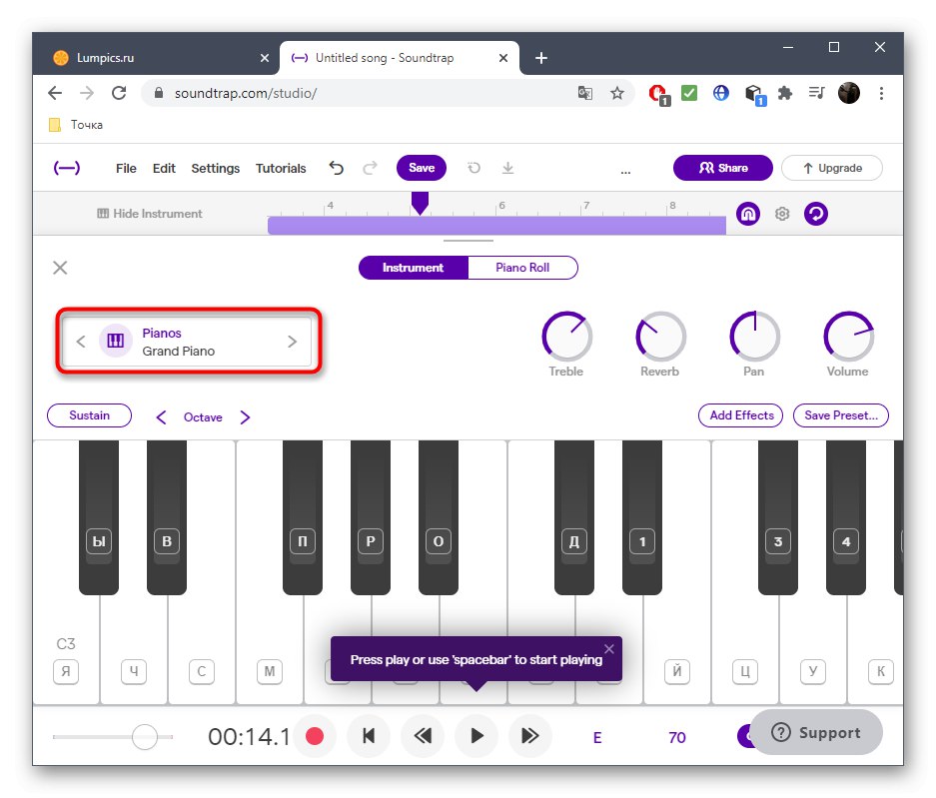Screen dimensions: 936x798
Task: Start recording with red record button
Action: 315,736
